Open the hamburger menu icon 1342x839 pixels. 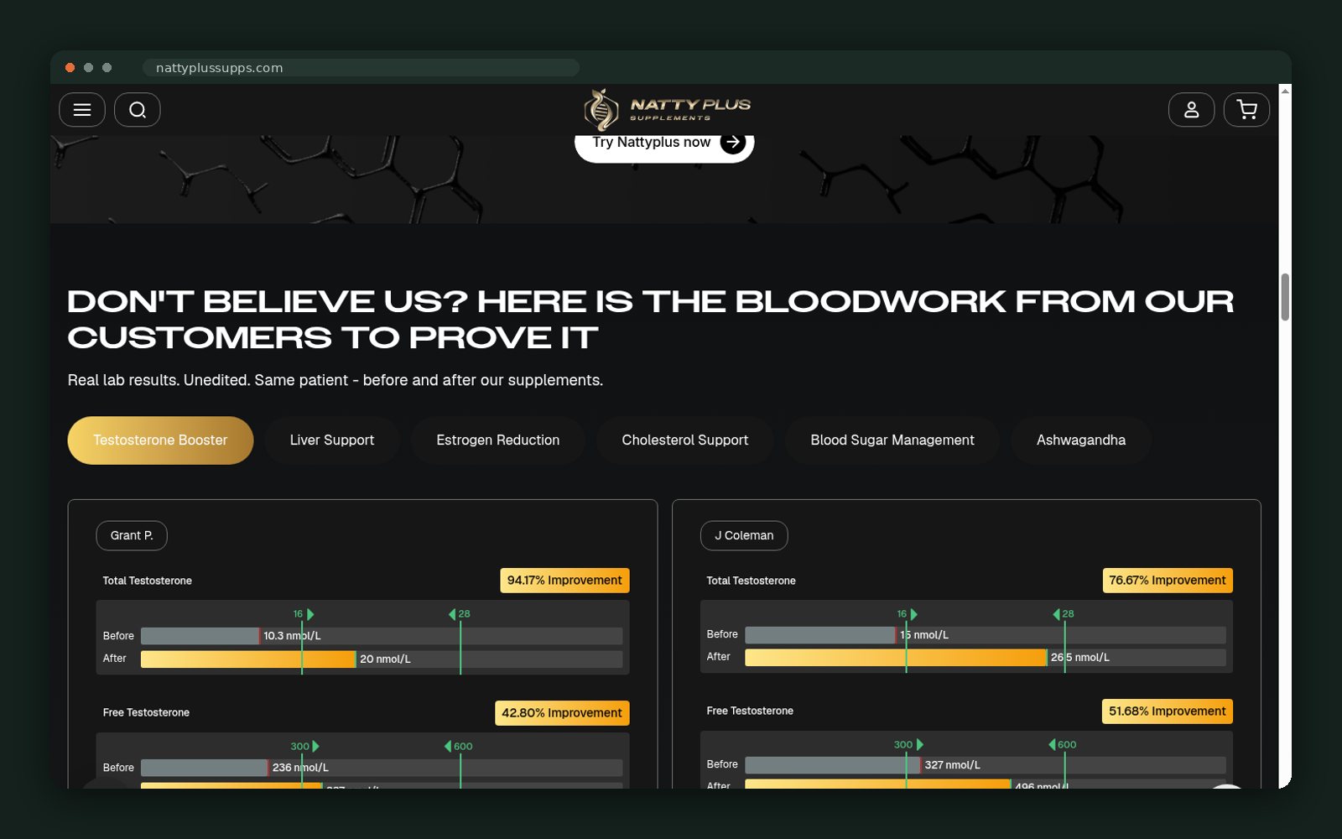tap(82, 110)
